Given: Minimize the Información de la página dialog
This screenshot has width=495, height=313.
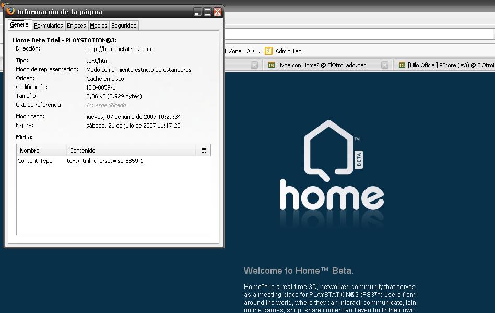Looking at the screenshot, I should pos(197,12).
